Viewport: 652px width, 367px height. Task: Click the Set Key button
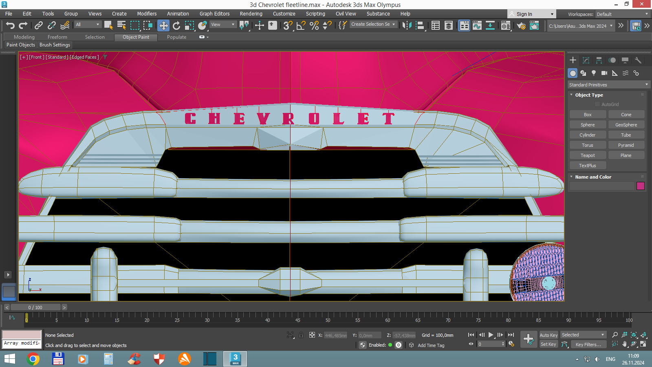[548, 345]
